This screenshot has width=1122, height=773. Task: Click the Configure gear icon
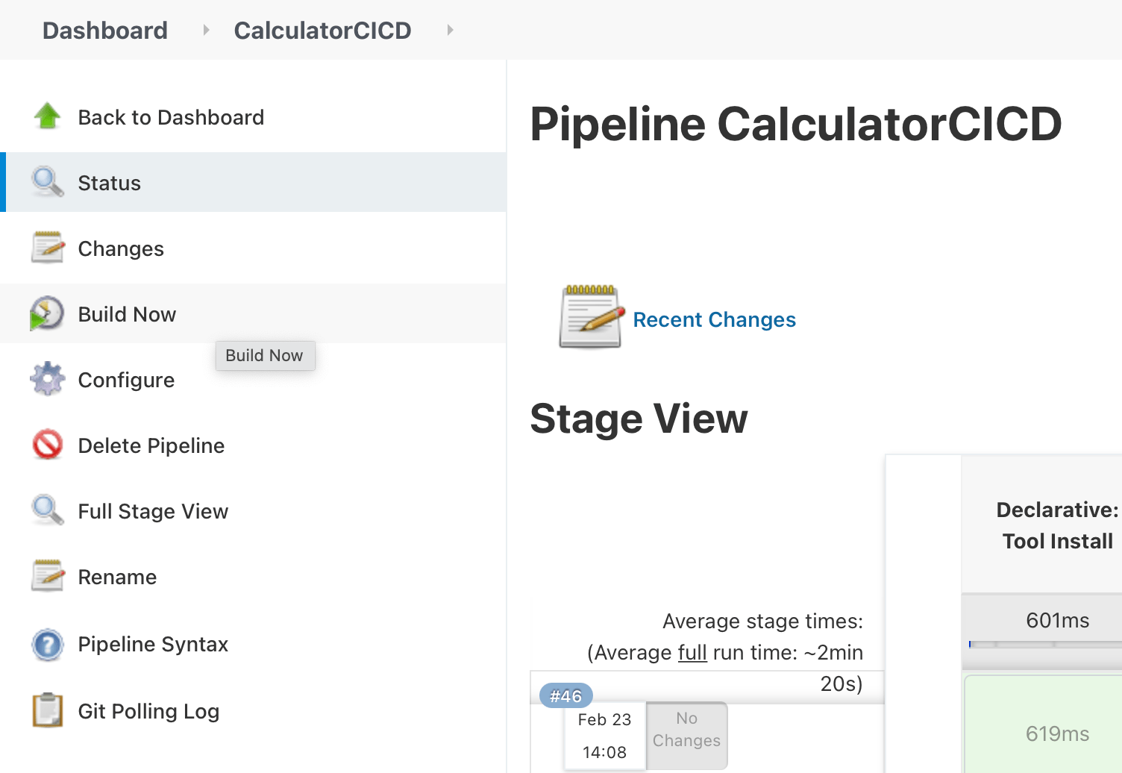click(x=48, y=379)
